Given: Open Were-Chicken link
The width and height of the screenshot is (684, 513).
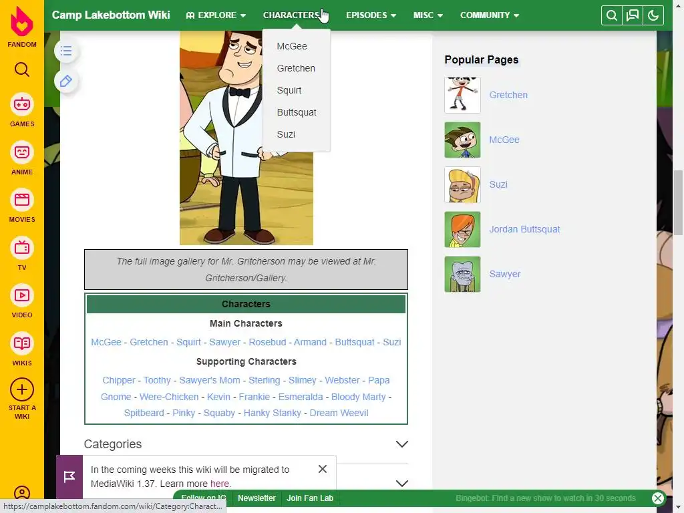Looking at the screenshot, I should pyautogui.click(x=169, y=397).
